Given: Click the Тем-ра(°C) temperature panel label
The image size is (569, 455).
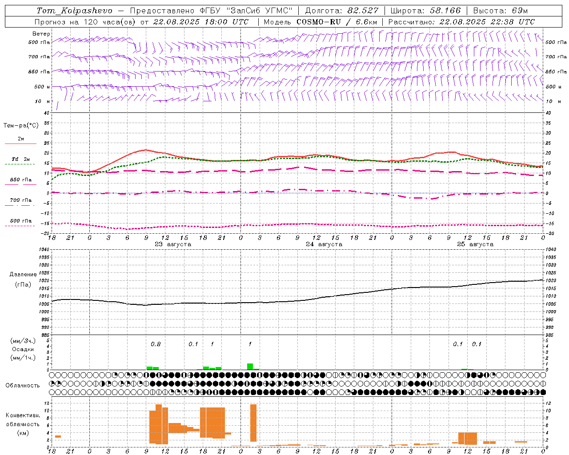Looking at the screenshot, I should pyautogui.click(x=21, y=126).
